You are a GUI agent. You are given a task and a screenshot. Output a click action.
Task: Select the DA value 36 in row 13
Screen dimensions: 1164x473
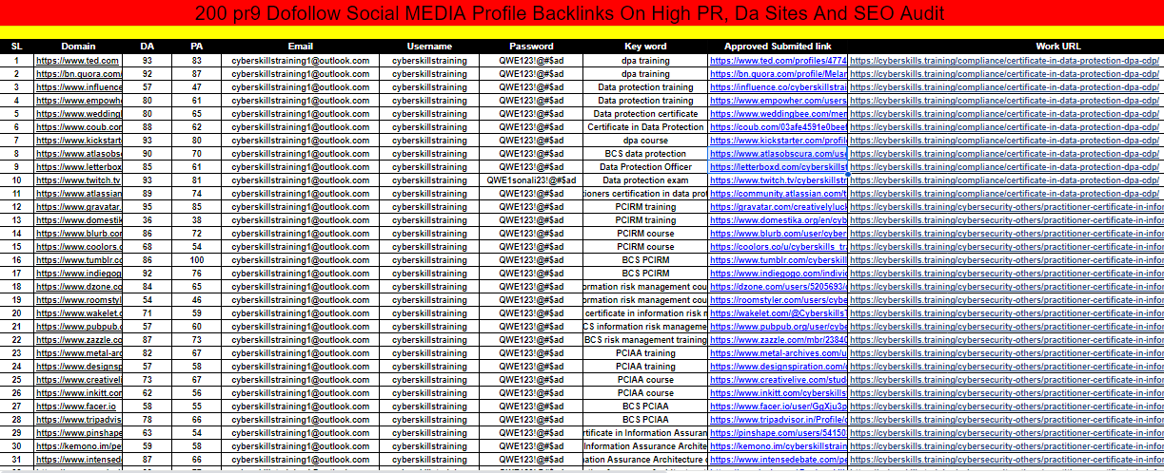point(148,219)
